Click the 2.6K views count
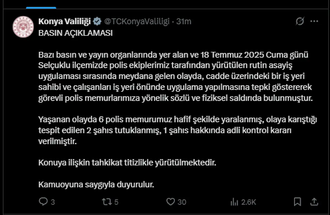This screenshot has height=215, width=330. pyautogui.click(x=249, y=202)
